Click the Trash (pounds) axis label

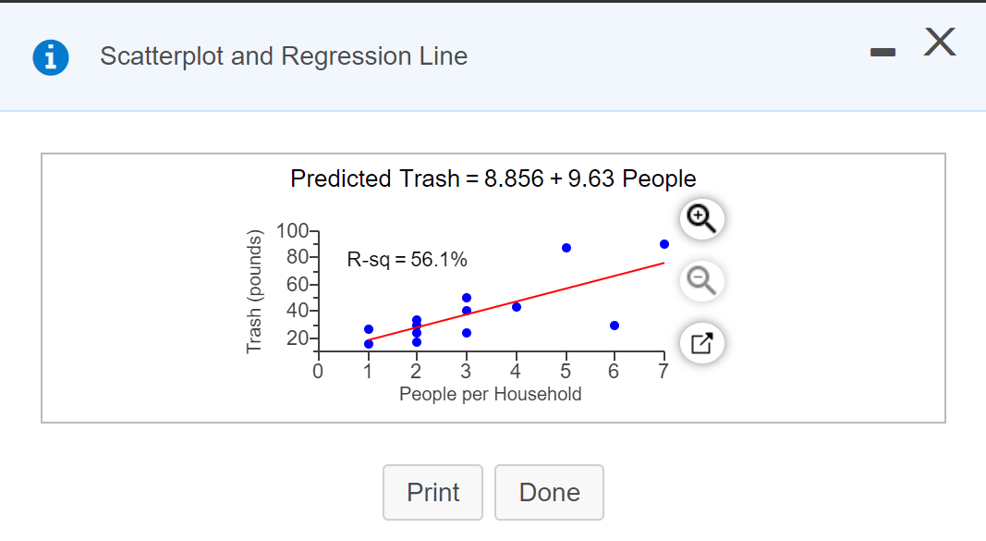(x=253, y=292)
